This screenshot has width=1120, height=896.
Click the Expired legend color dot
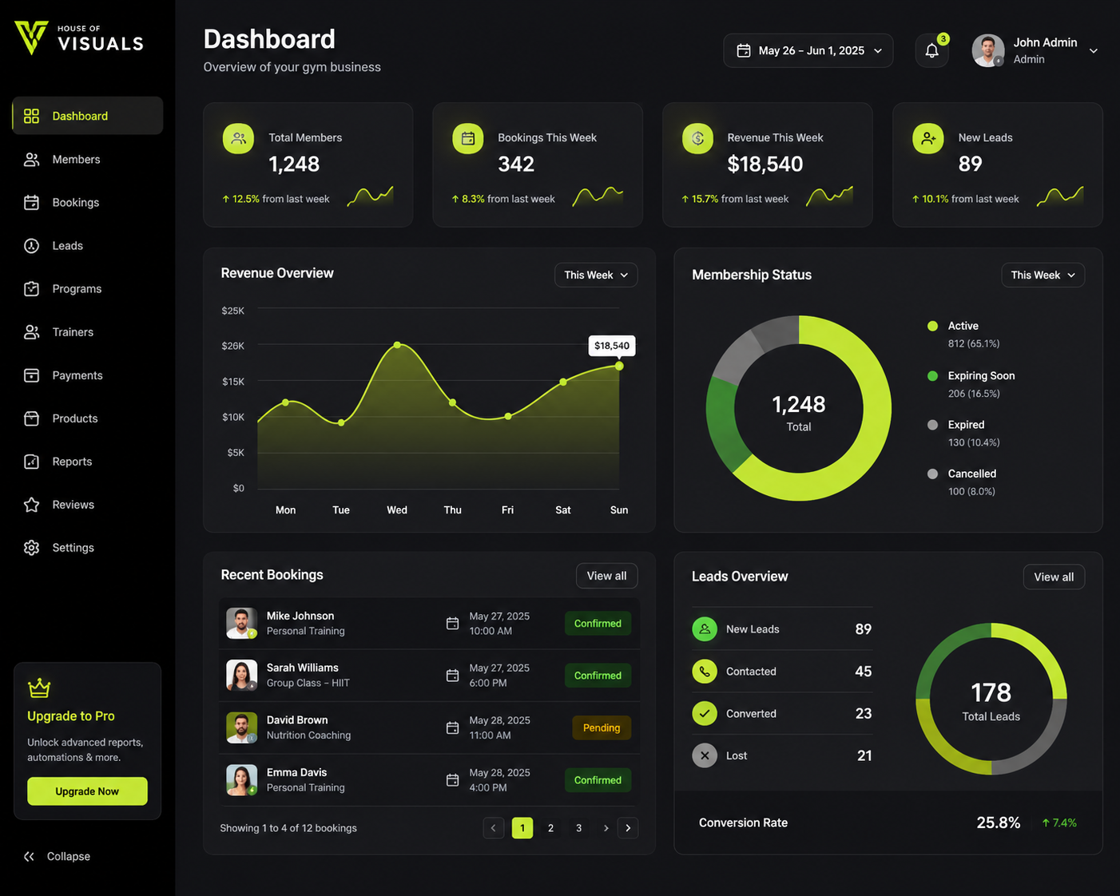932,425
